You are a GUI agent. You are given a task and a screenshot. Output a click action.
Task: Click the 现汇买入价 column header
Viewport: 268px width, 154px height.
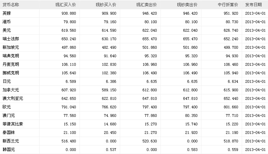[66, 5]
